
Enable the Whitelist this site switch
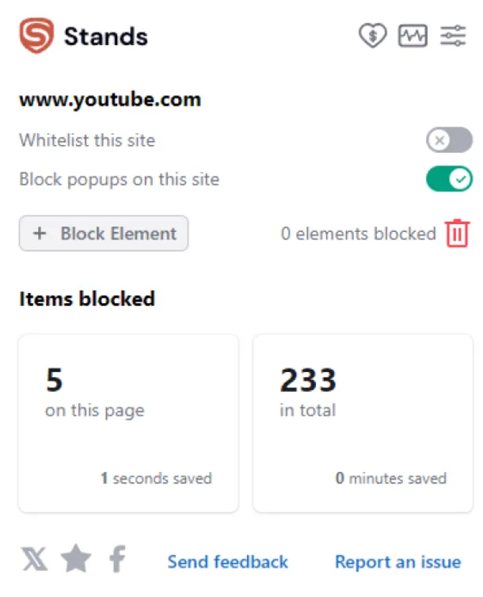click(449, 141)
